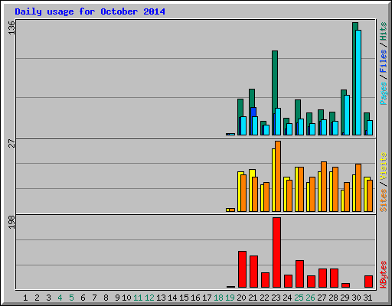Click day label 5 on the x-axis
Image resolution: width=392 pixels, height=306 pixels.
pos(71,298)
